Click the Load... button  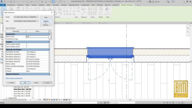click(x=46, y=17)
